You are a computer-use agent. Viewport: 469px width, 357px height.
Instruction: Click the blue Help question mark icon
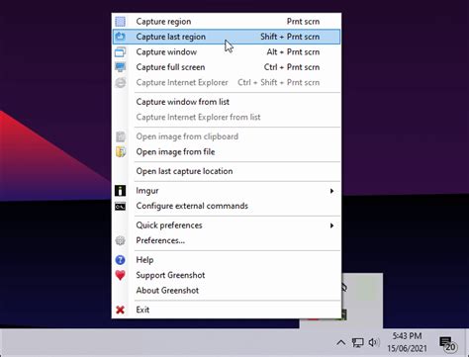[x=120, y=260]
